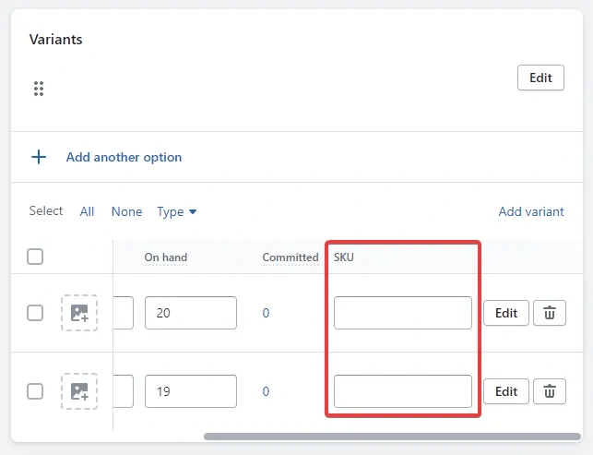
Task: Add image for the first variant row
Action: [79, 313]
